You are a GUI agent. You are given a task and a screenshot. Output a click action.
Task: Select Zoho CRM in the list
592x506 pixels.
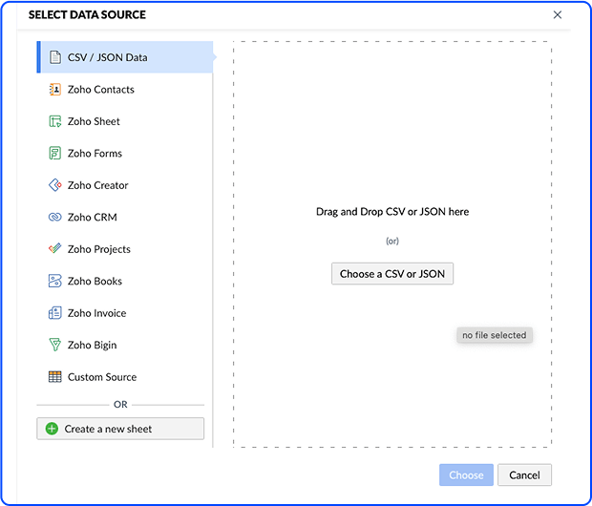pyautogui.click(x=125, y=217)
